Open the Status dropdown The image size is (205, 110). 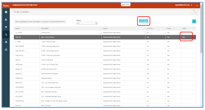tap(87, 23)
